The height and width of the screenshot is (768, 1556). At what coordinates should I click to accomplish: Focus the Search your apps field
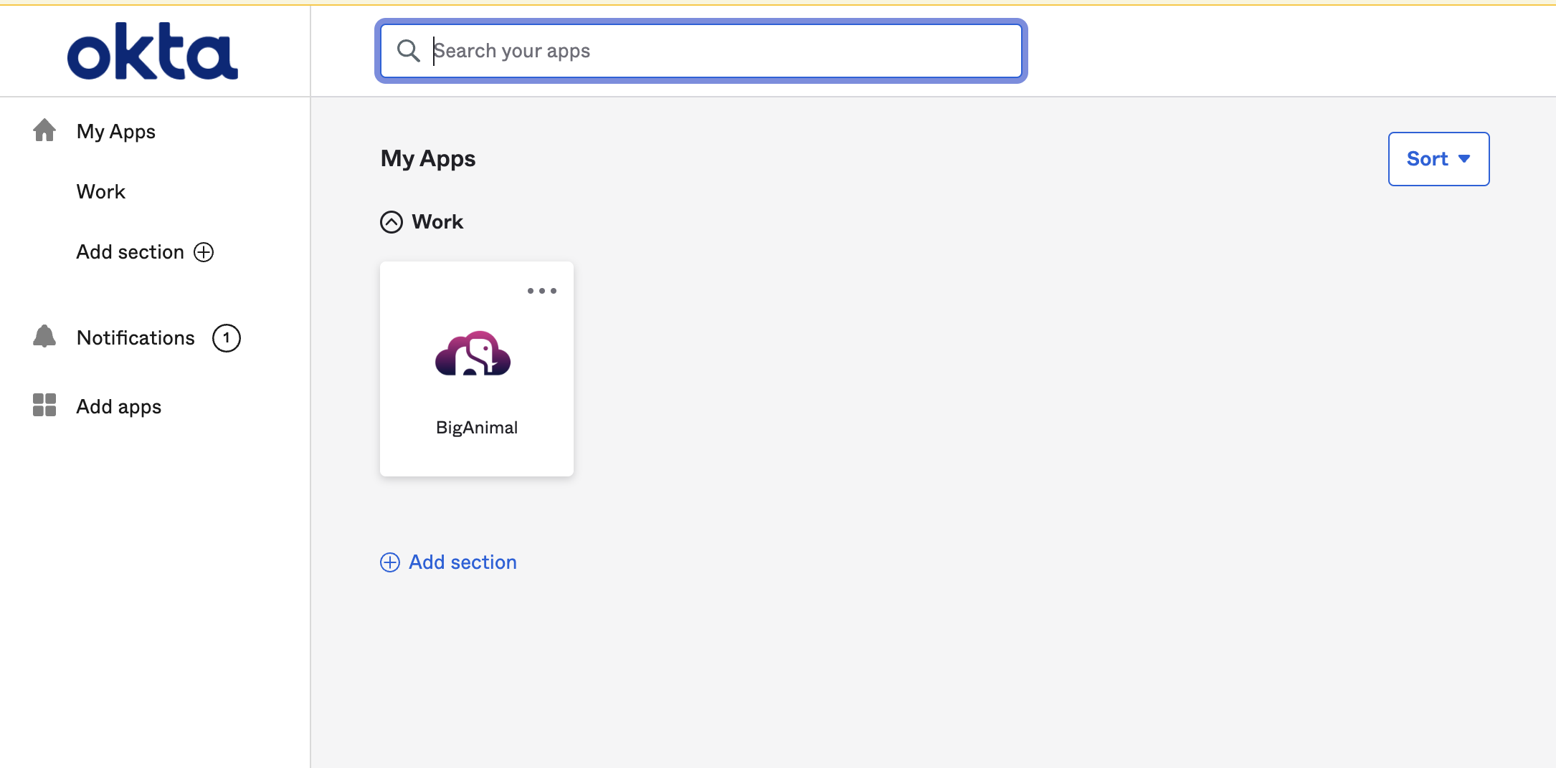pos(701,51)
